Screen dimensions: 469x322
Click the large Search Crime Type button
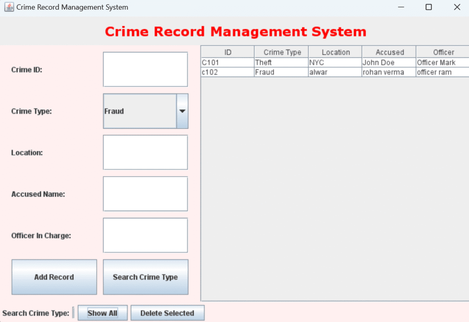click(146, 277)
